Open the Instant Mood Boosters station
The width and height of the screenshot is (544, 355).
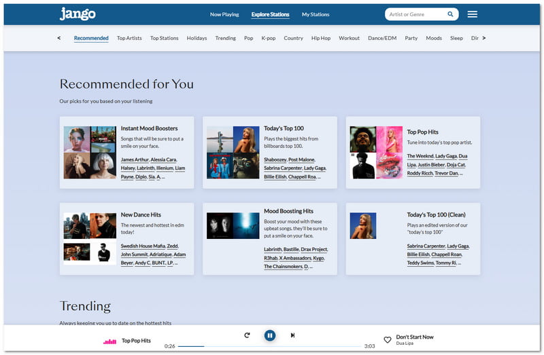[149, 128]
